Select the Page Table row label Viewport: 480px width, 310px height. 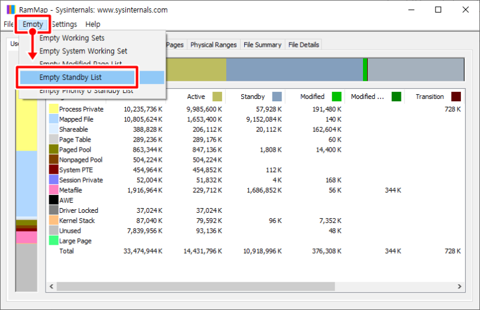(75, 140)
